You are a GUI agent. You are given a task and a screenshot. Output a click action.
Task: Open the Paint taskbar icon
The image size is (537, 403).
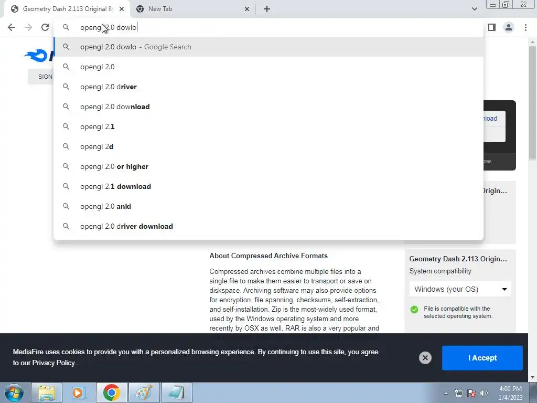click(x=144, y=393)
